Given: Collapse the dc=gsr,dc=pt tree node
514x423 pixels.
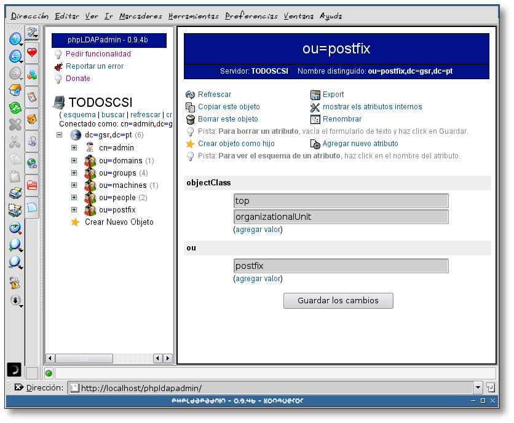Looking at the screenshot, I should point(59,135).
